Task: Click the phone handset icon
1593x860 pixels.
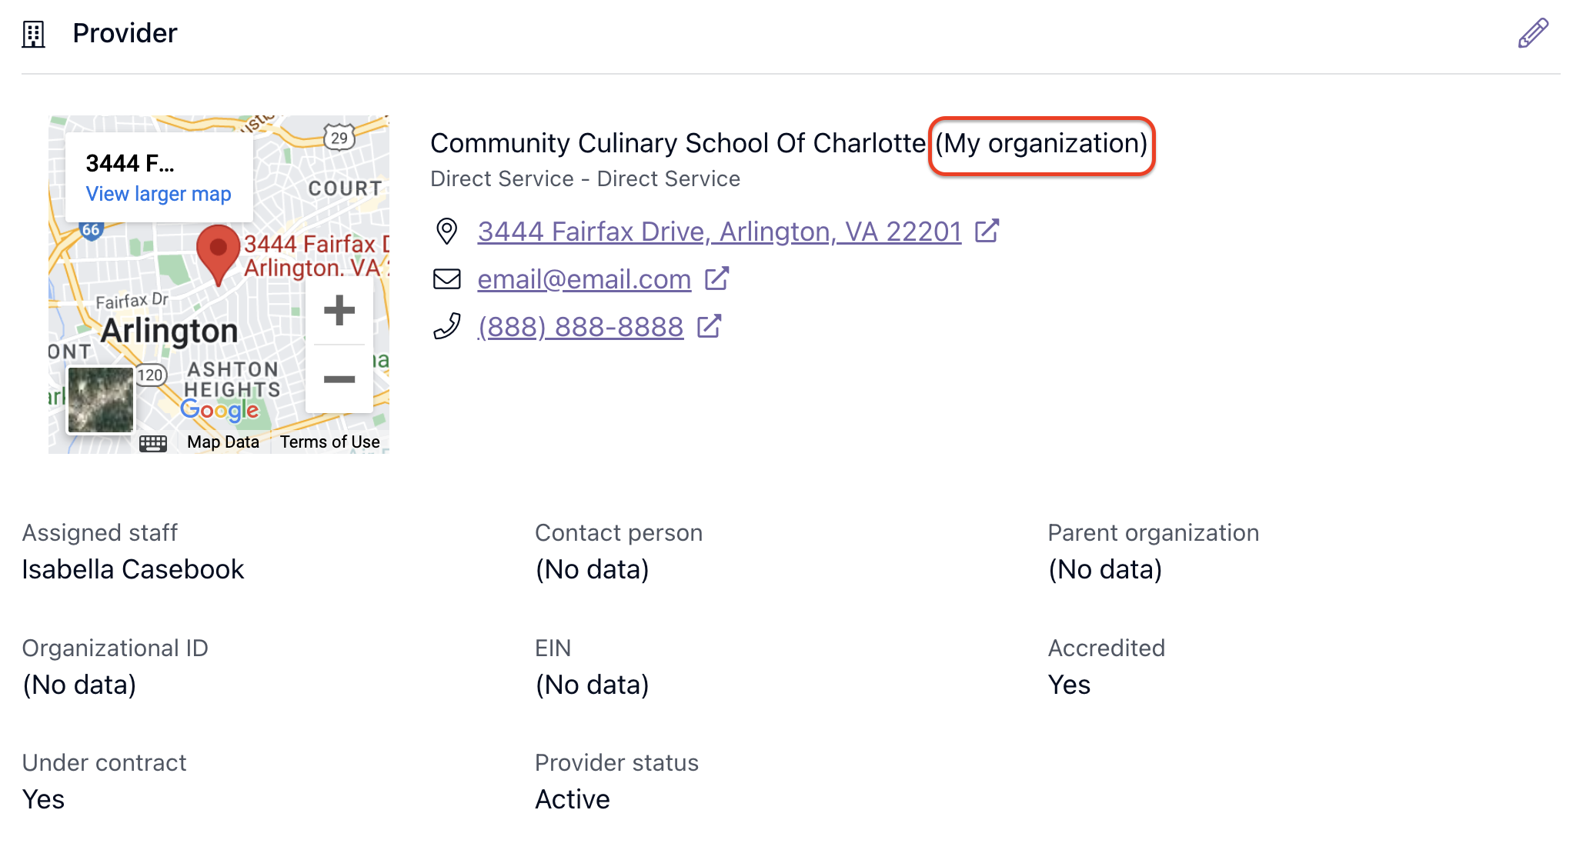Action: [x=446, y=326]
